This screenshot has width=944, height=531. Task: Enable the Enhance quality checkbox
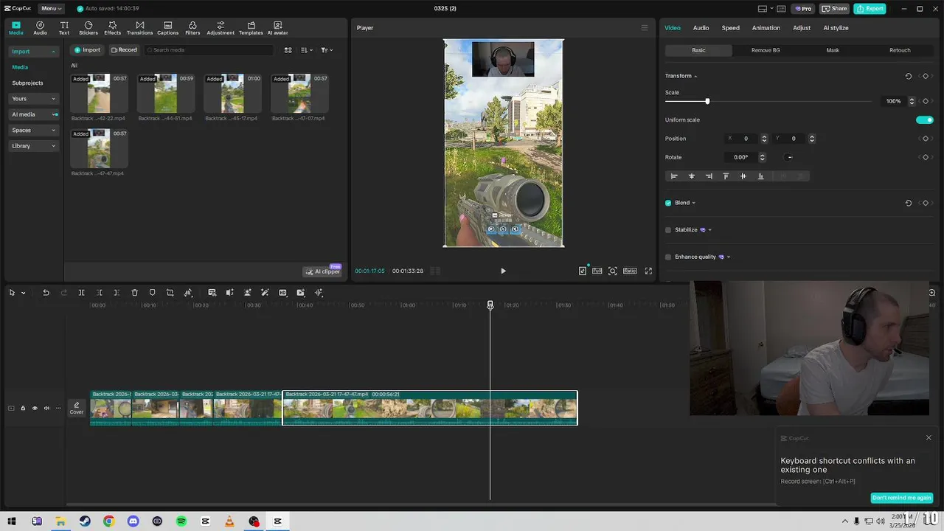(x=668, y=257)
